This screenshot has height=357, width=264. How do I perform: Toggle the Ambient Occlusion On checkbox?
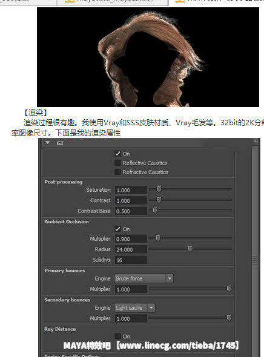pos(117,229)
